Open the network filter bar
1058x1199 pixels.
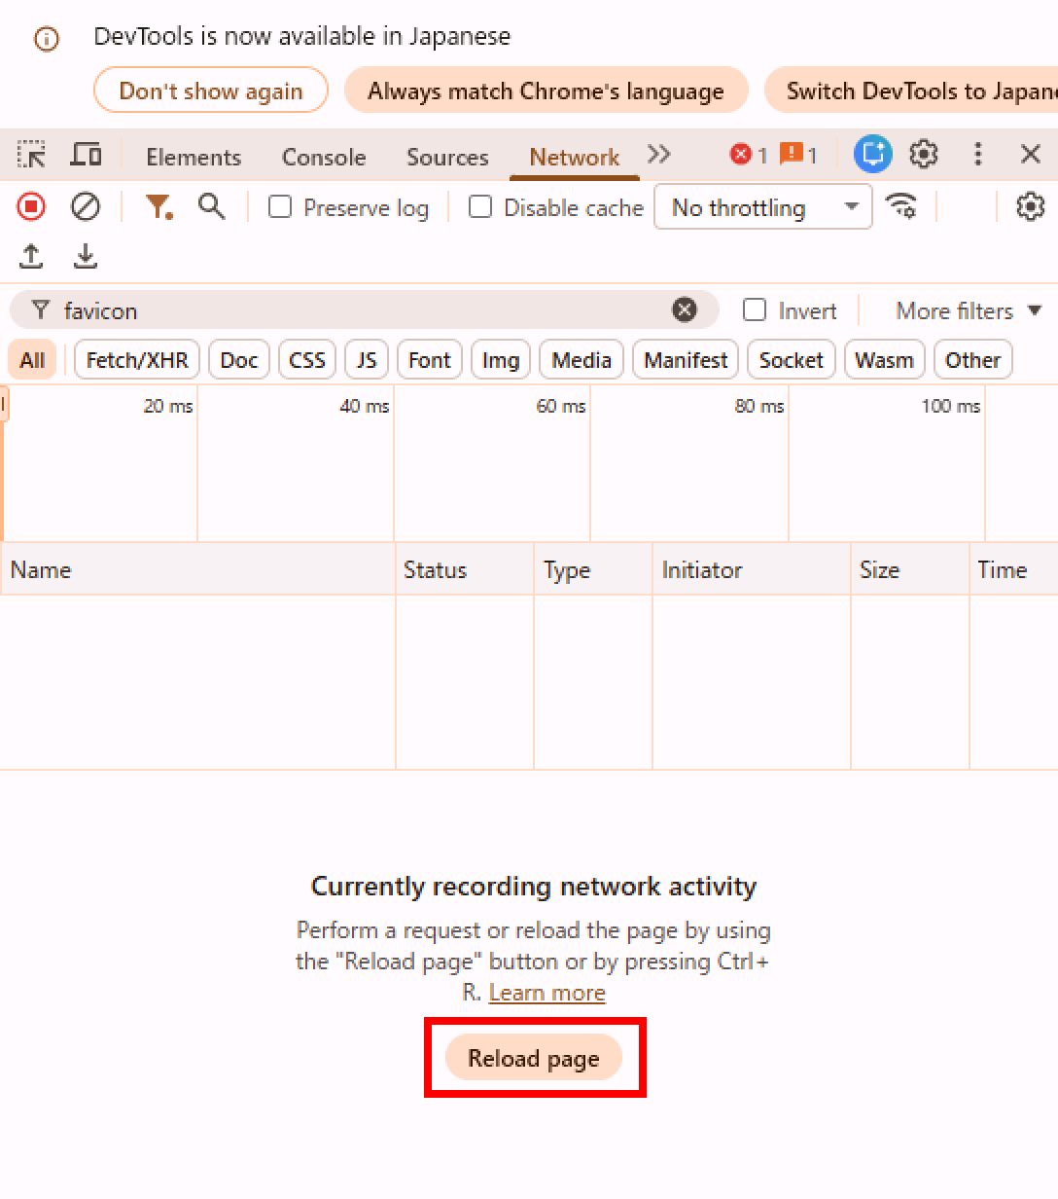[x=159, y=206]
